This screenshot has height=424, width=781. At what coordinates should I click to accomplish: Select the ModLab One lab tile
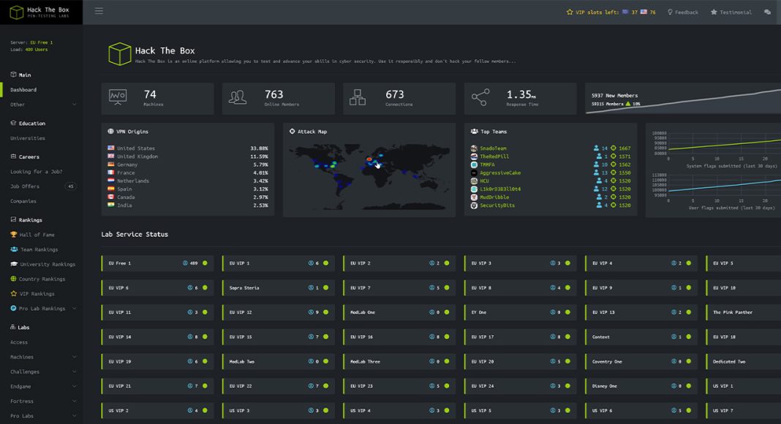[x=399, y=313]
